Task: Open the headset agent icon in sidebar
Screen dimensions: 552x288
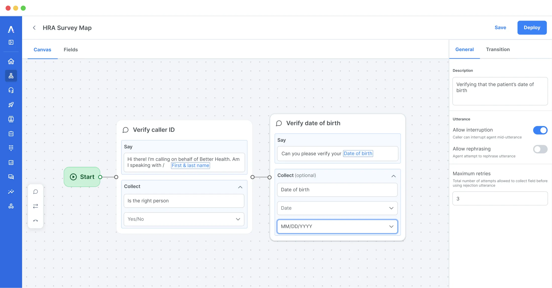Action: click(11, 90)
